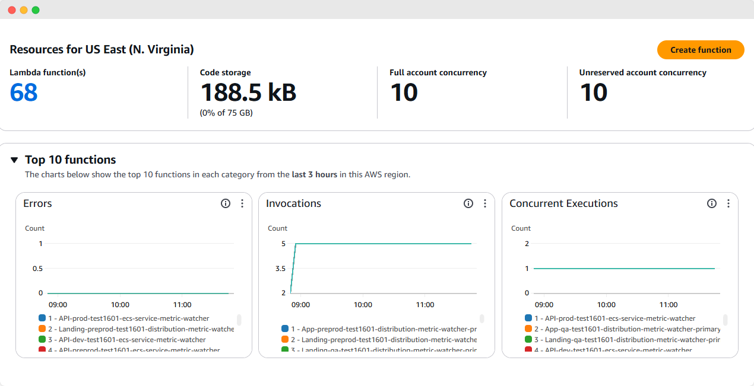754x386 pixels.
Task: Click the Unreserved account concurrency value 10
Action: [594, 92]
